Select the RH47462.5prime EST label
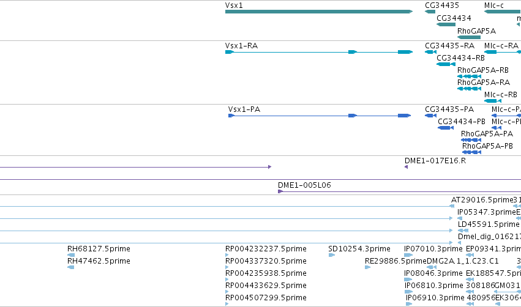 point(99,261)
